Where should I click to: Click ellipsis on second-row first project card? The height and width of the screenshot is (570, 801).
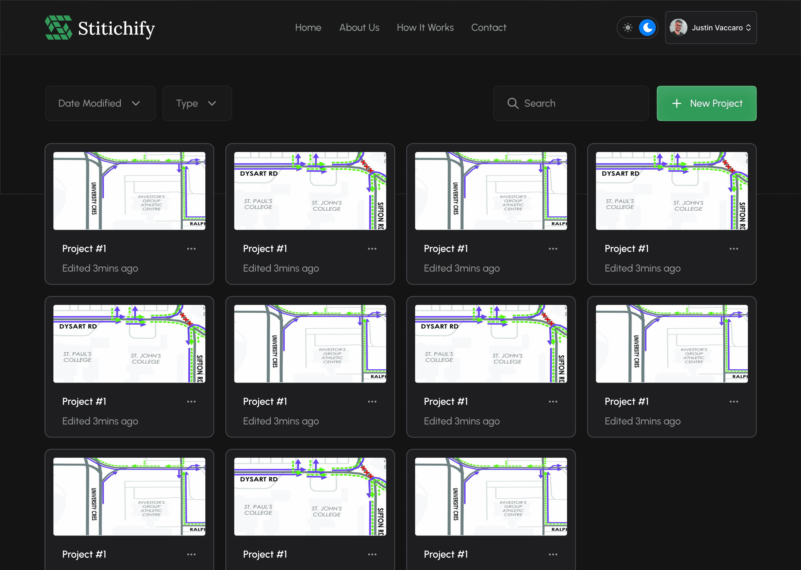tap(191, 401)
